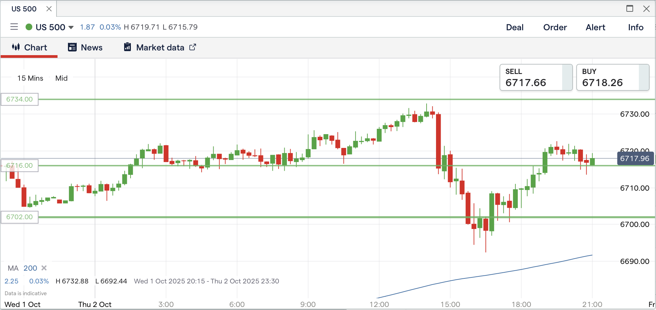Create an Alert for US 500
The height and width of the screenshot is (310, 656).
pos(595,27)
